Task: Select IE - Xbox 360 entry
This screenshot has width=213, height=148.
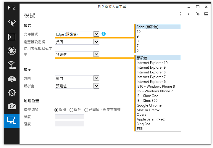Action: point(158,101)
